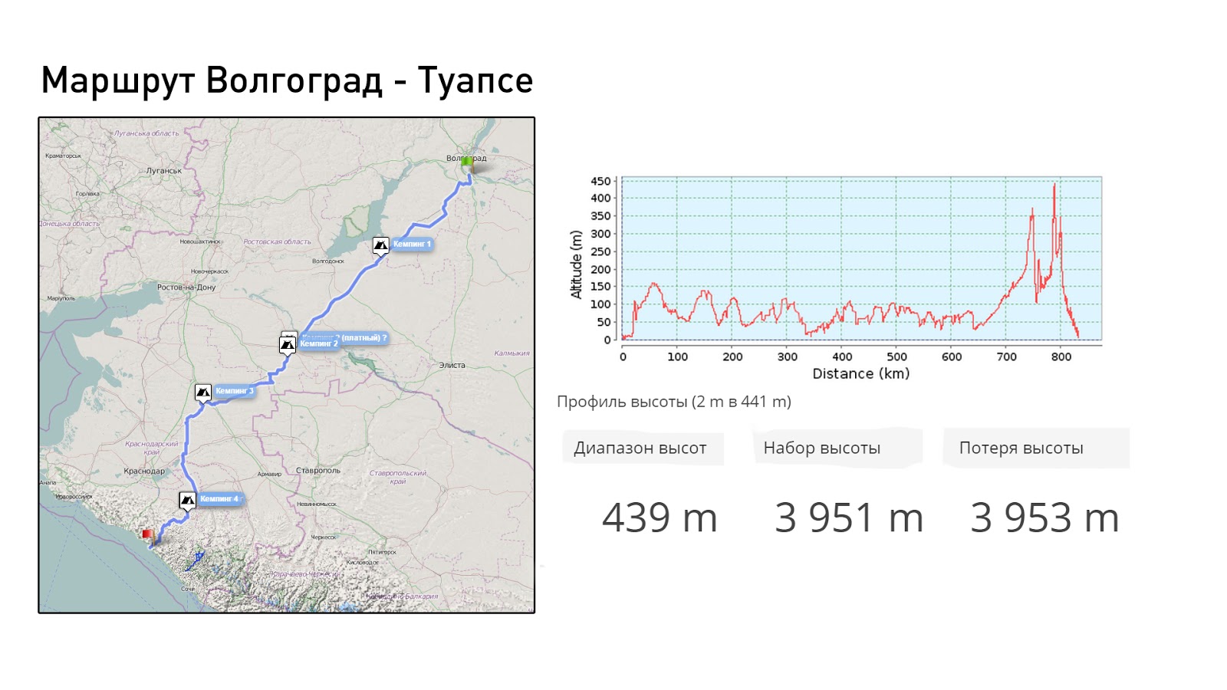The image size is (1227, 690).
Task: Select the 'Калмыкия' region label
Action: pyautogui.click(x=512, y=353)
